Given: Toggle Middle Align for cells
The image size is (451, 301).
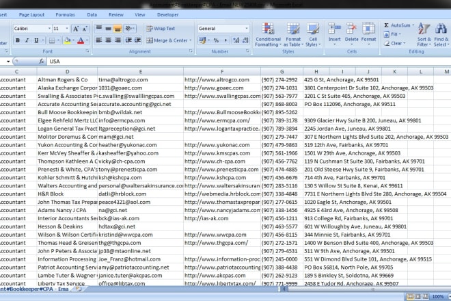Looking at the screenshot, I should pyautogui.click(x=108, y=28).
